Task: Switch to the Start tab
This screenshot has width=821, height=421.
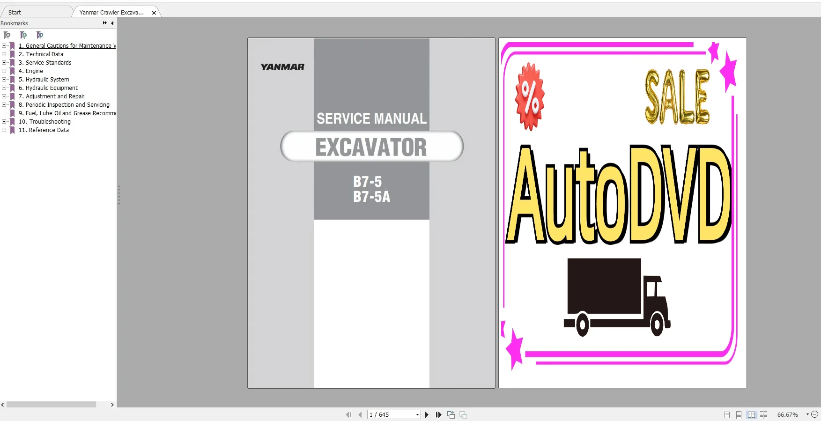Action: point(15,13)
